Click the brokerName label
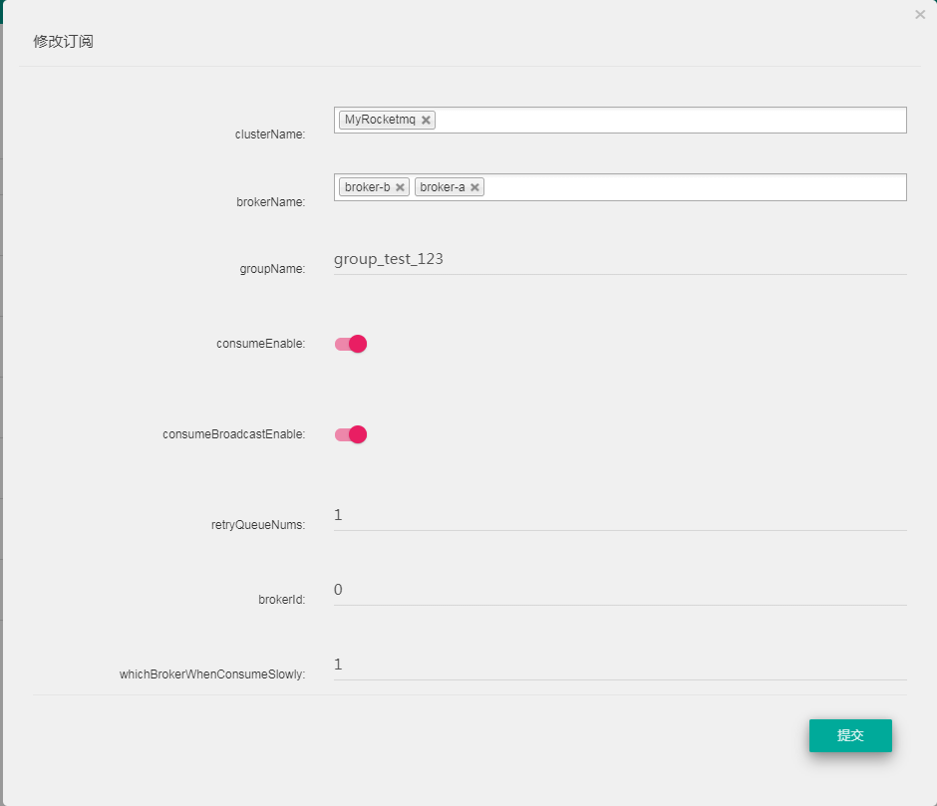 (x=271, y=202)
